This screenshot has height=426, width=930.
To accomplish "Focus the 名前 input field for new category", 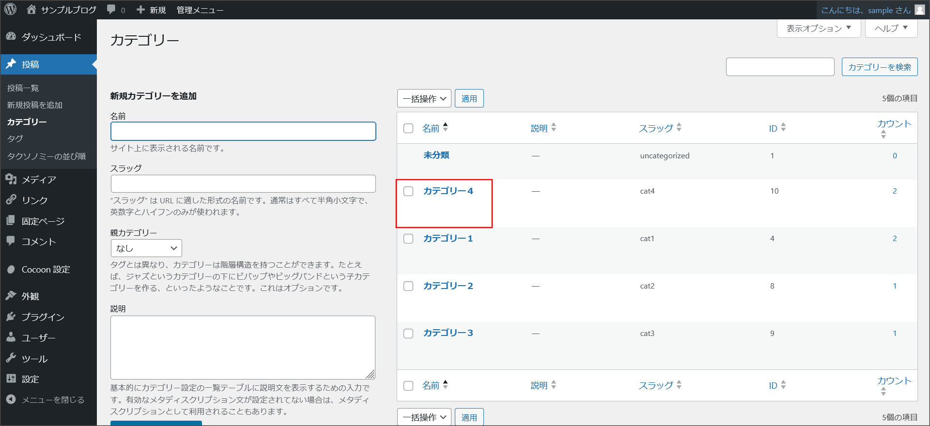I will [x=243, y=131].
